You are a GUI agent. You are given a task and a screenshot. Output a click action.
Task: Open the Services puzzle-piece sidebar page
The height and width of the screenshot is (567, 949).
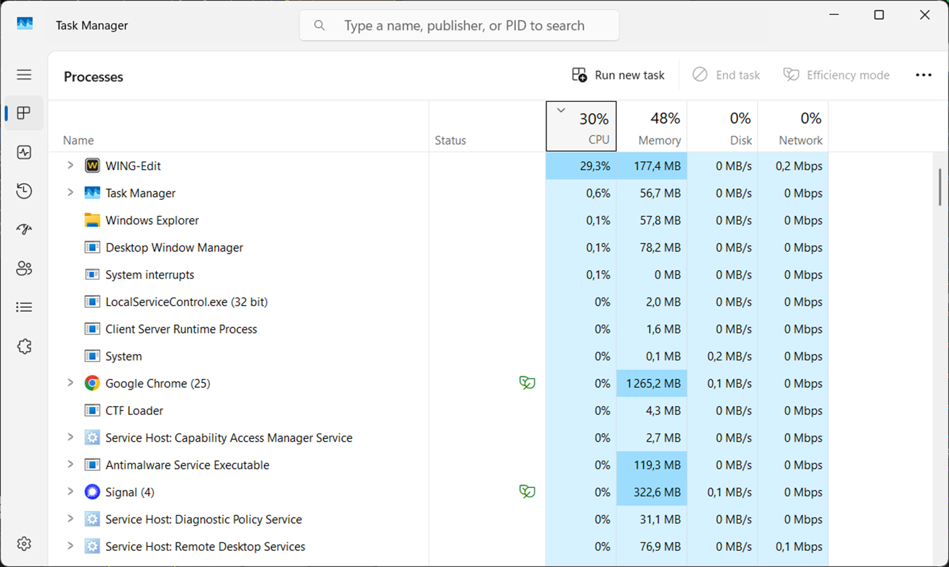pyautogui.click(x=24, y=346)
